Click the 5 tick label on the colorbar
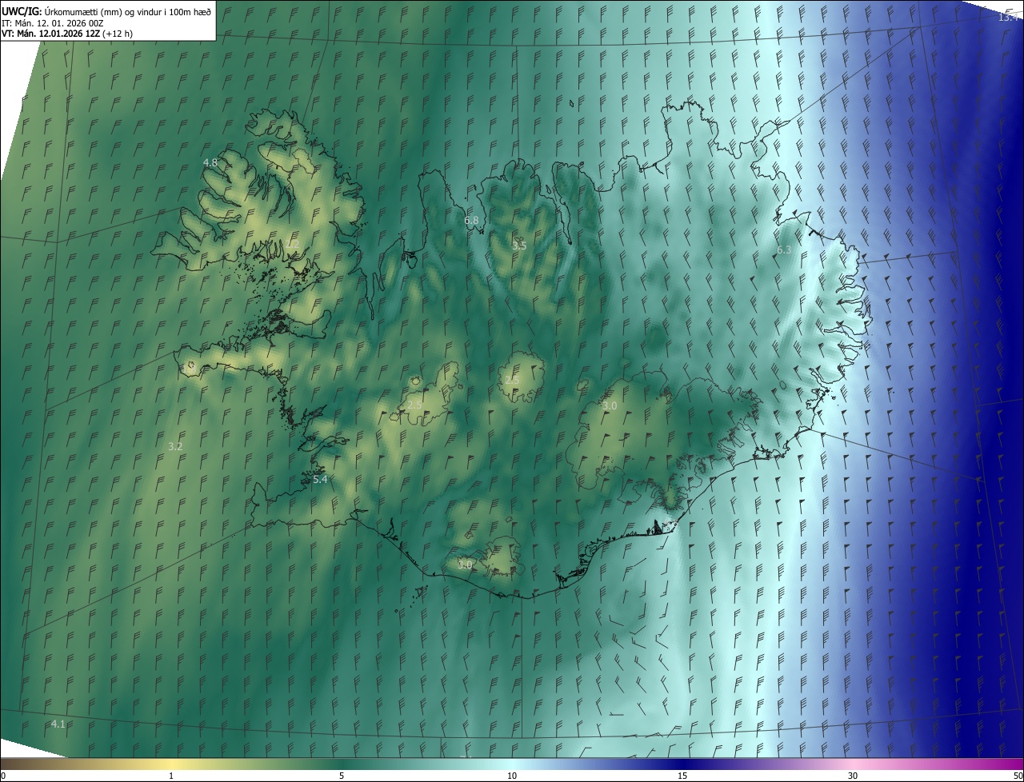This screenshot has height=782, width=1024. click(x=342, y=776)
